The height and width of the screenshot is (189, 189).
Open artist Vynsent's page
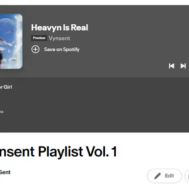[x=59, y=38]
